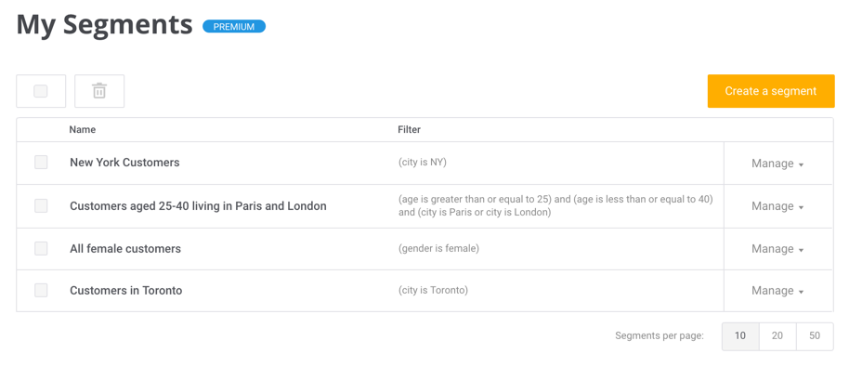
Task: Expand Manage menu for Customers in Toronto
Action: click(777, 291)
